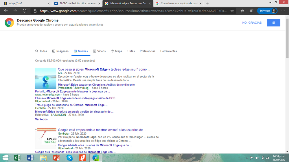This screenshot has height=162, width=289.
Task: Click the vertical page scrollbar thumb
Action: [x=287, y=38]
